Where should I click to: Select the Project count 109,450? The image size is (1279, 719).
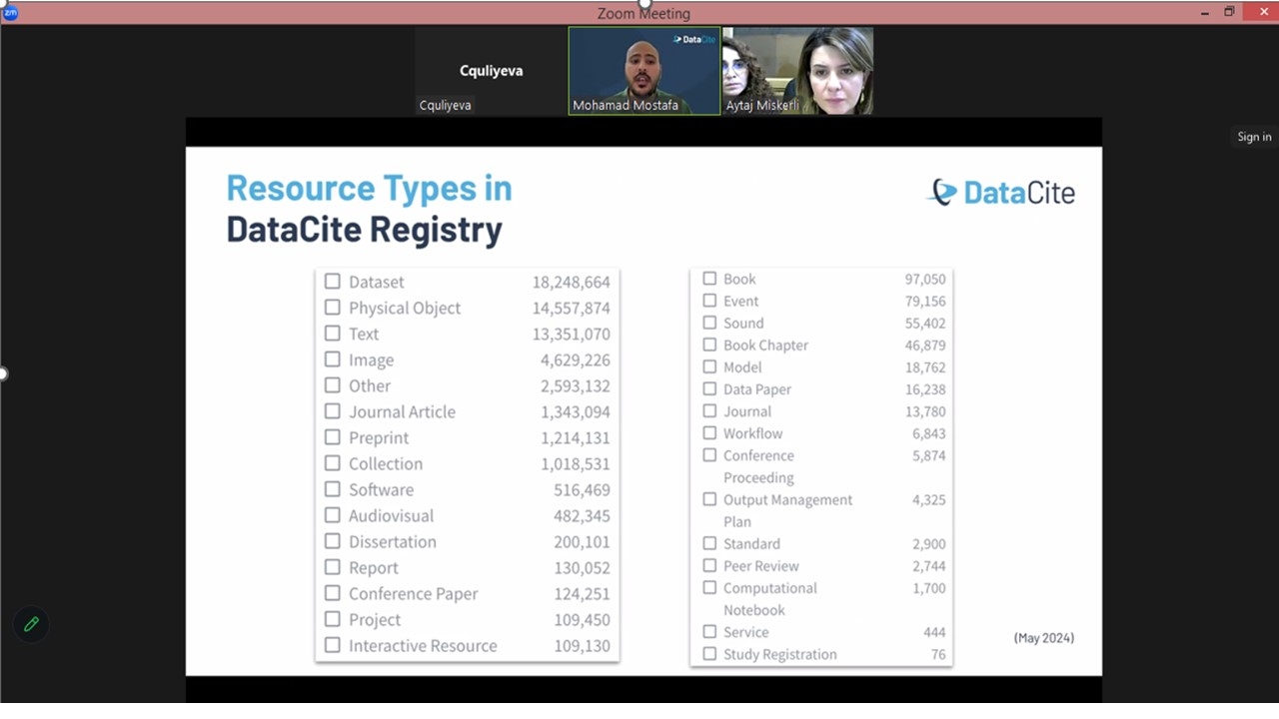pyautogui.click(x=582, y=619)
